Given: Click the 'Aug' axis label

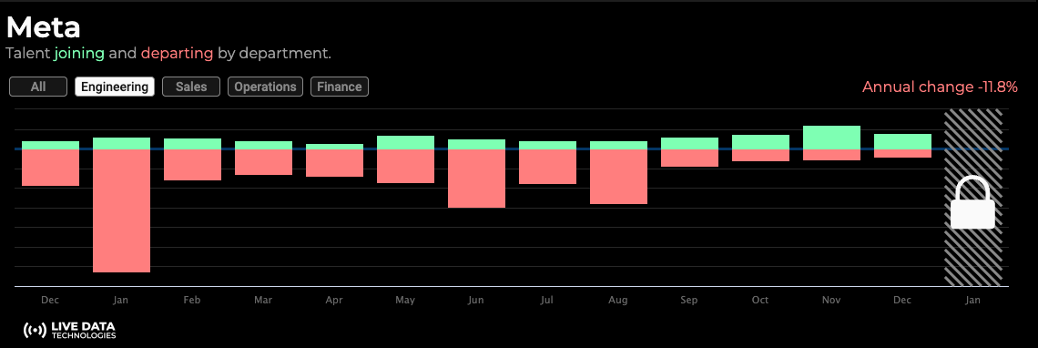Looking at the screenshot, I should pyautogui.click(x=617, y=301).
